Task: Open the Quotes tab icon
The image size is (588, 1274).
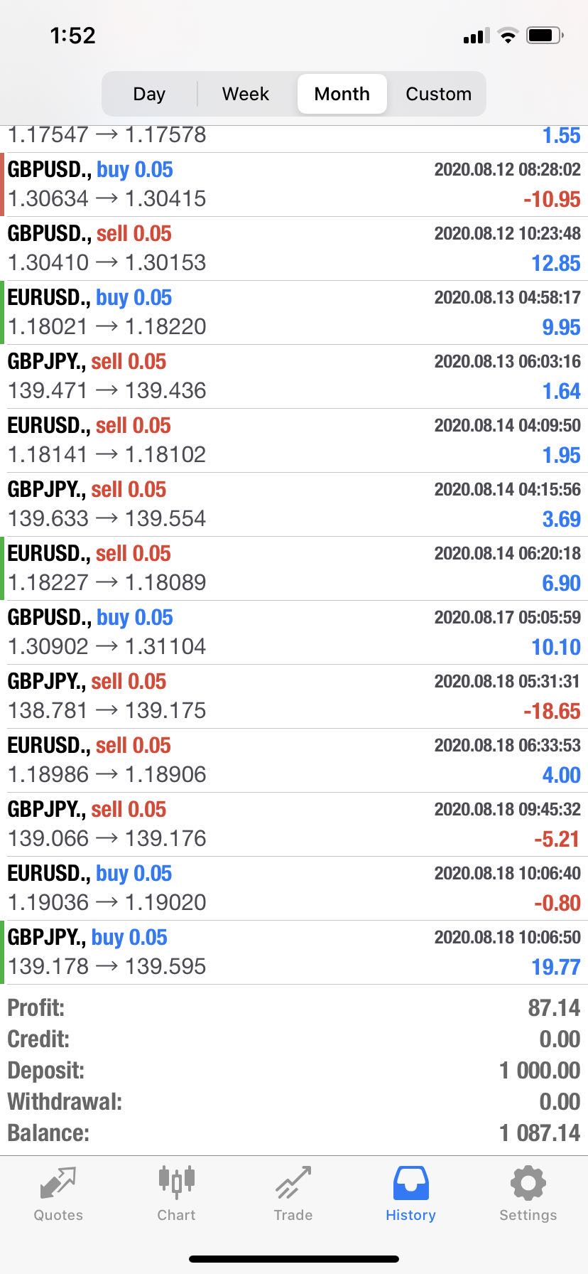Action: 58,1184
